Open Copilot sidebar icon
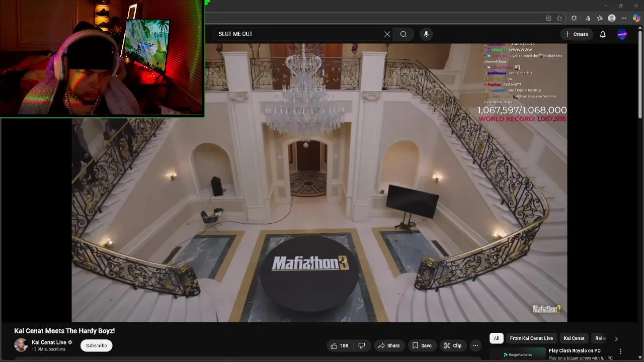This screenshot has width=644, height=362. [x=636, y=18]
